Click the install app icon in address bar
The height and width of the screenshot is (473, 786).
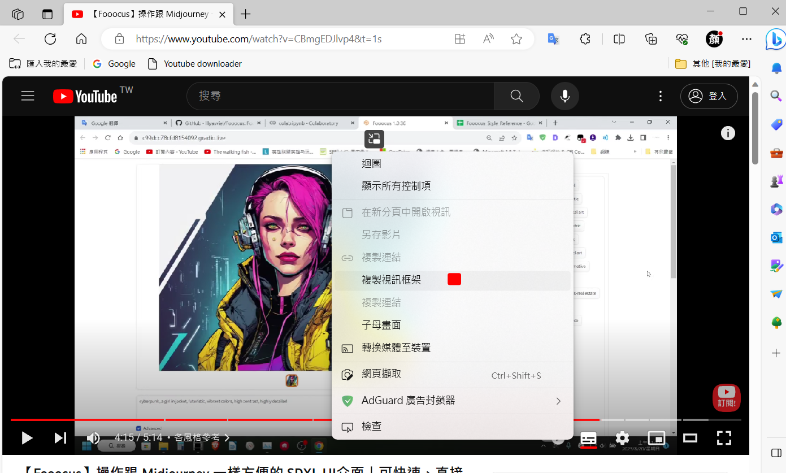460,39
